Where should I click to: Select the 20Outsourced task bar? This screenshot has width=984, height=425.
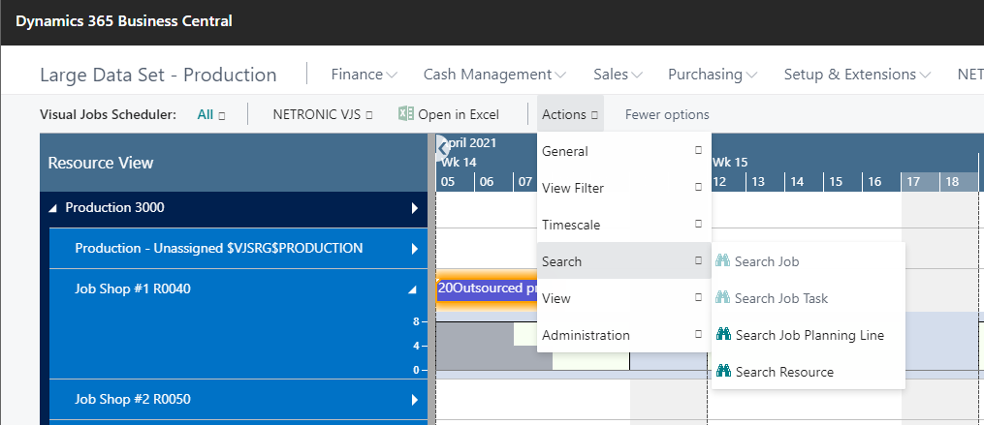[x=487, y=288]
